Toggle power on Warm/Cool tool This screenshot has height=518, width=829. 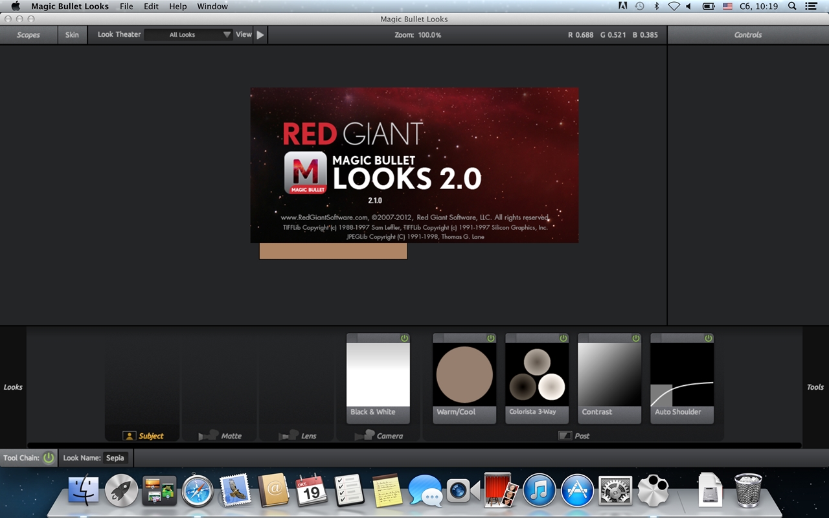[x=491, y=338]
